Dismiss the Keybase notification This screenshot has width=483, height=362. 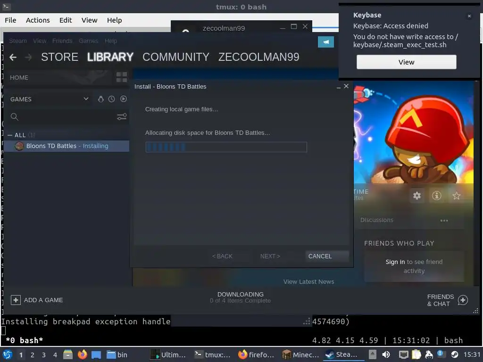pos(469,16)
